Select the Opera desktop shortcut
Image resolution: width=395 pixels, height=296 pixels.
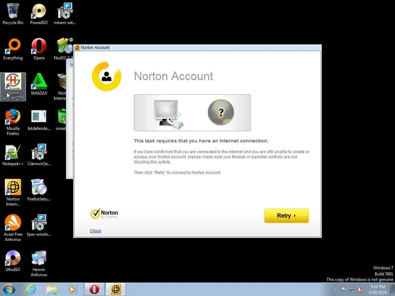tap(39, 49)
